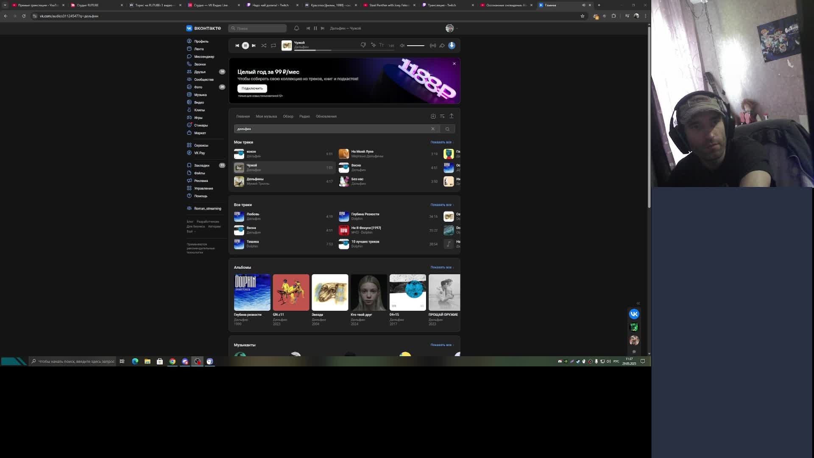Open Глубина резкости album cover
814x458 pixels.
pyautogui.click(x=252, y=292)
